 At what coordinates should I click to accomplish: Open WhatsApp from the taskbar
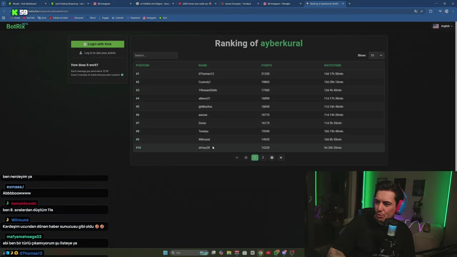(x=276, y=253)
